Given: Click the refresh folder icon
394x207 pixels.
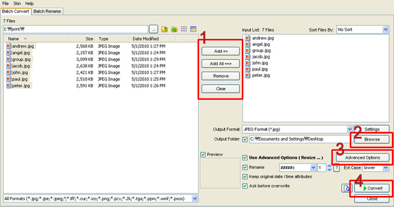Looking at the screenshot, I should (174, 29).
